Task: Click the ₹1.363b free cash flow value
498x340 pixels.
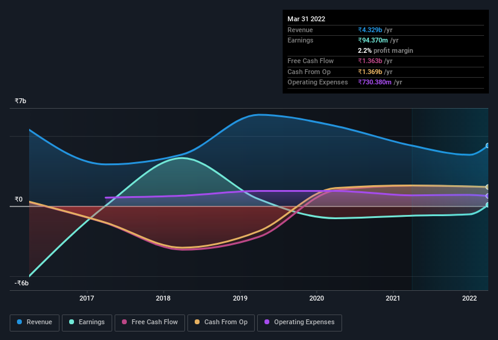Action: 370,61
